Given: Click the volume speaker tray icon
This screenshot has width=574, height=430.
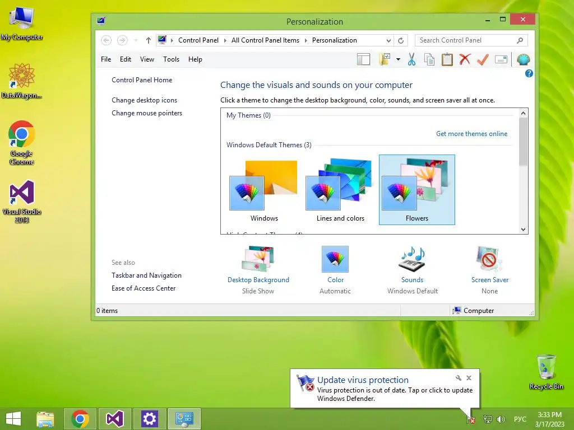Looking at the screenshot, I should point(501,419).
